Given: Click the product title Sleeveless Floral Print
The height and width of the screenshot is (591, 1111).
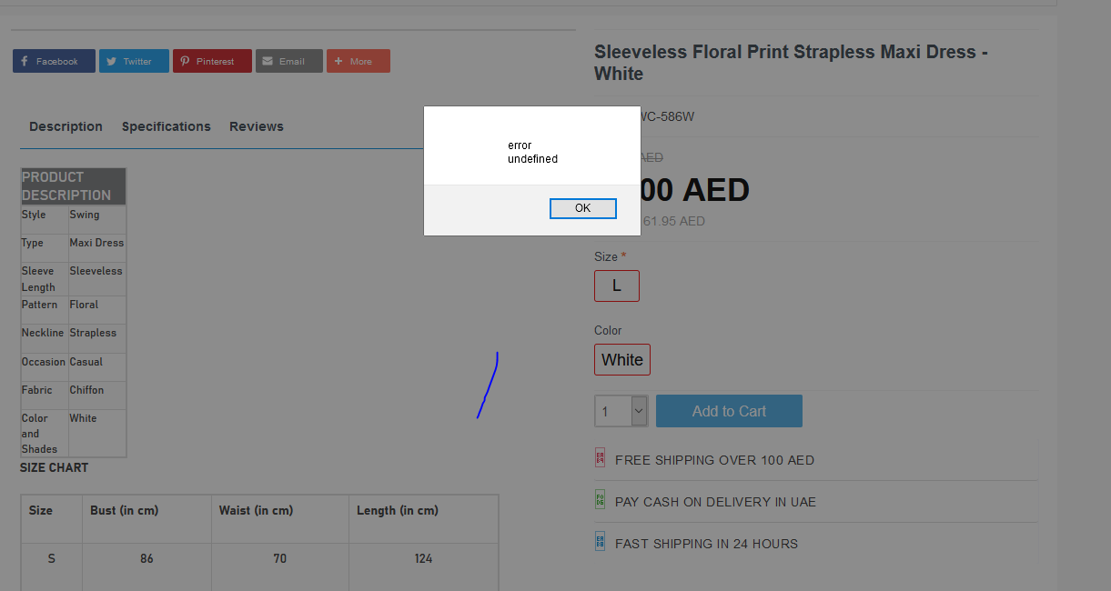Looking at the screenshot, I should [x=791, y=63].
